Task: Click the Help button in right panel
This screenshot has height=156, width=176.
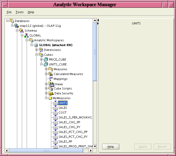Action: coord(111,147)
